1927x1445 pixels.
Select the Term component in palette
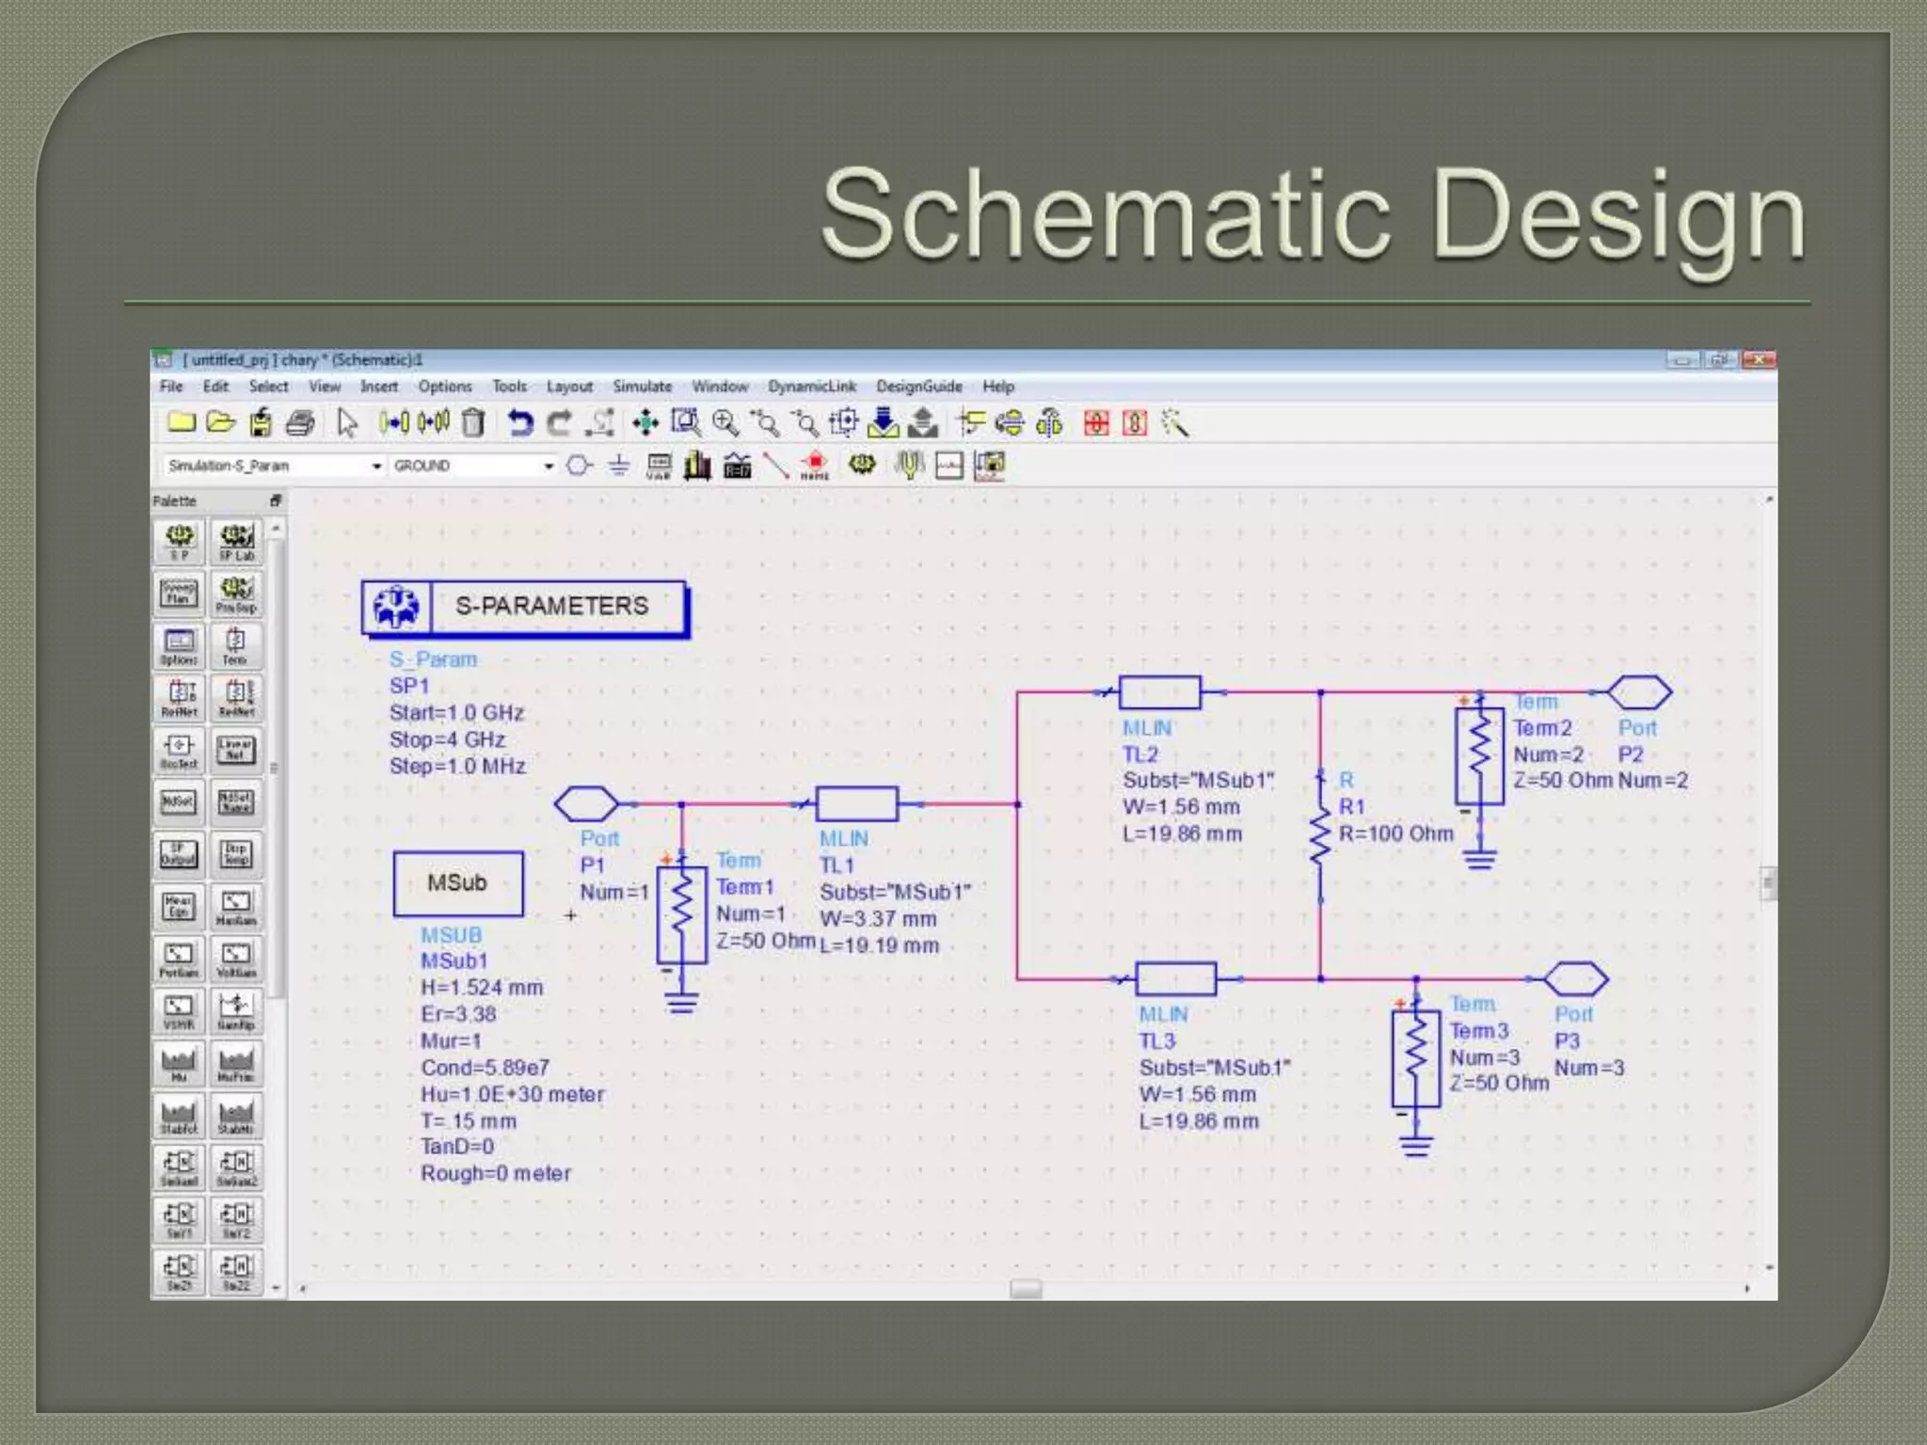pyautogui.click(x=235, y=646)
